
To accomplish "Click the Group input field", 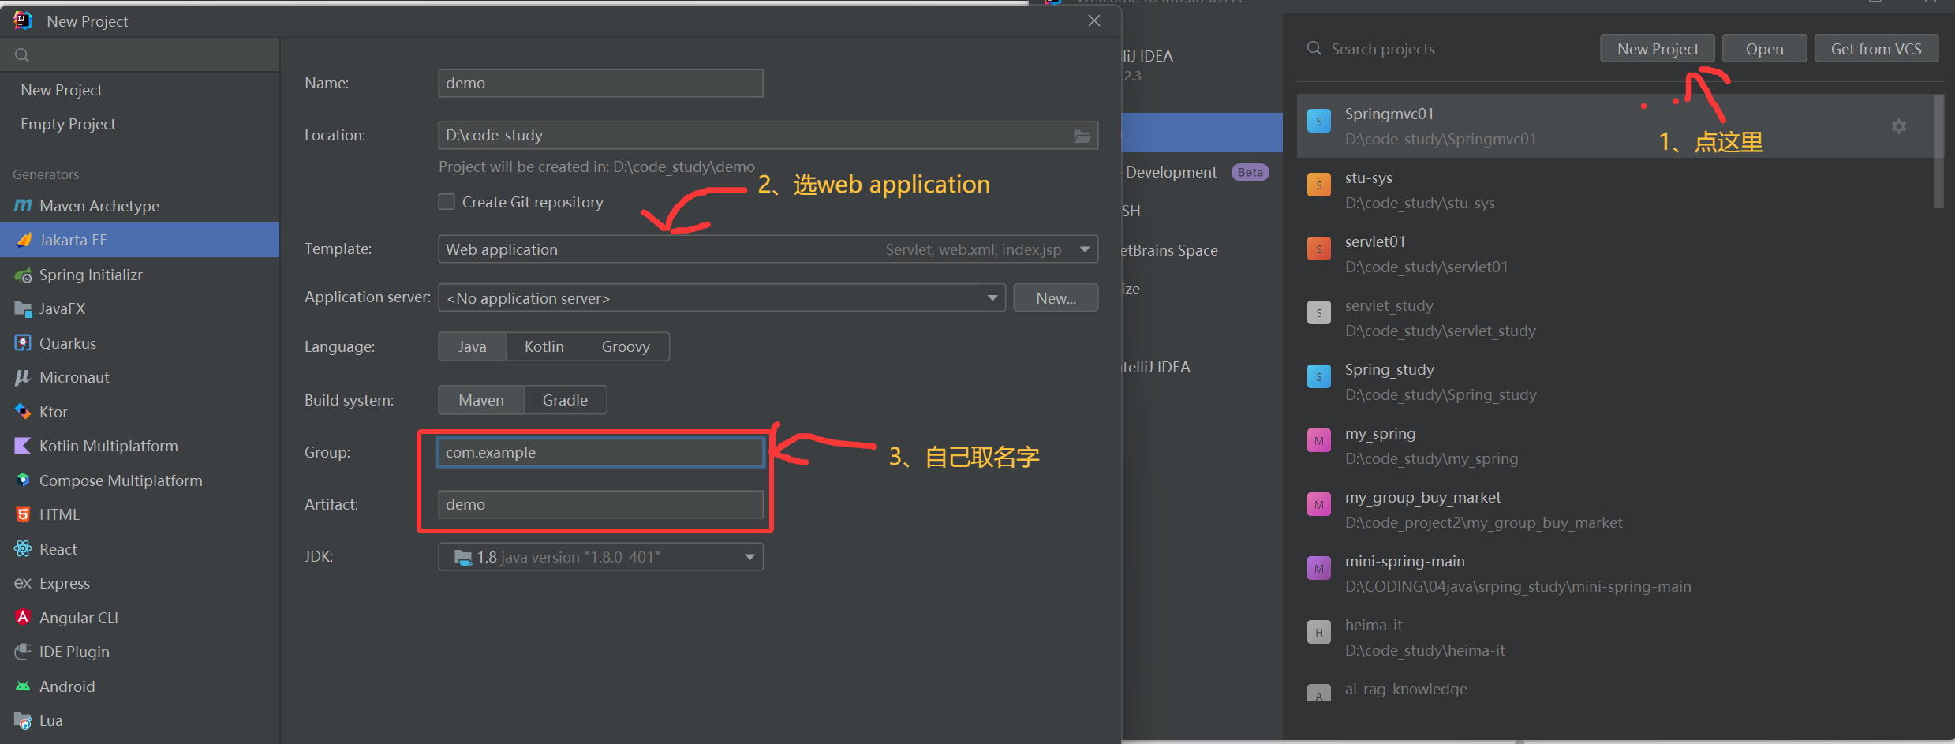I will pos(600,452).
